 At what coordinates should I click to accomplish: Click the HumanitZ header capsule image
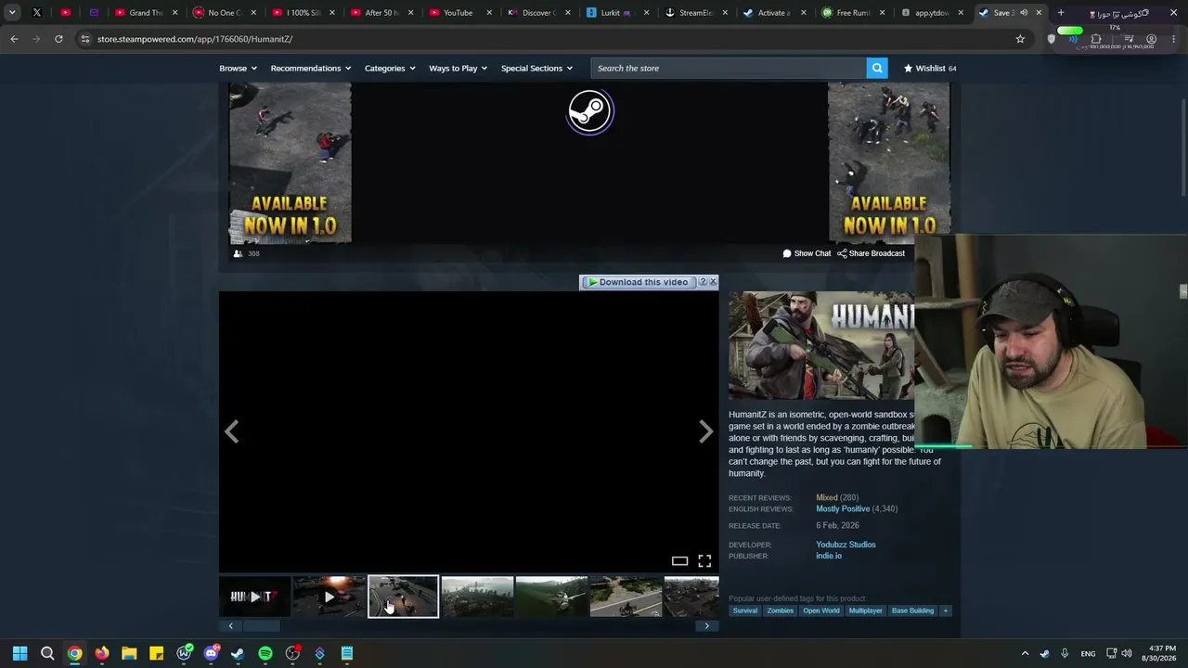tap(821, 346)
